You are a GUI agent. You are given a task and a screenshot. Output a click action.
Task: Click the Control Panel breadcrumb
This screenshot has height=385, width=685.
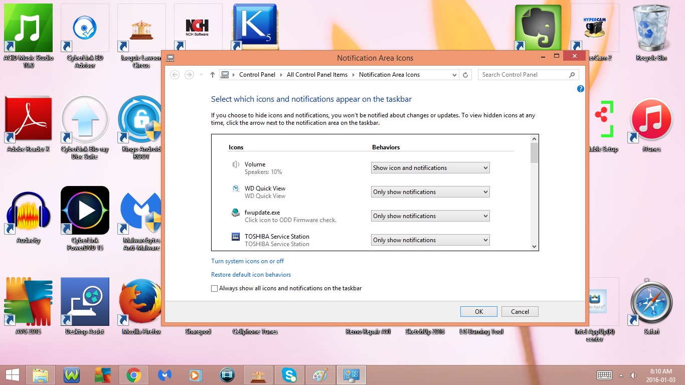point(257,75)
